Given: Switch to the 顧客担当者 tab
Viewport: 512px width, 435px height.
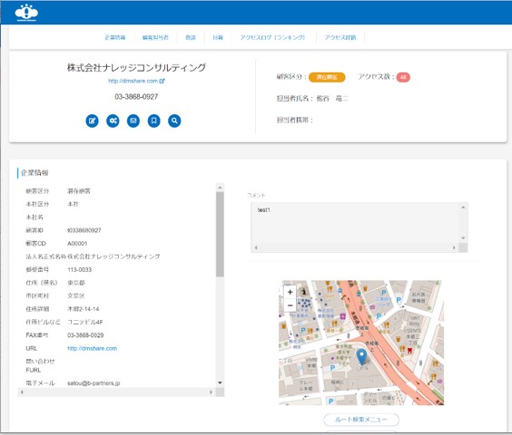Looking at the screenshot, I should click(x=155, y=37).
